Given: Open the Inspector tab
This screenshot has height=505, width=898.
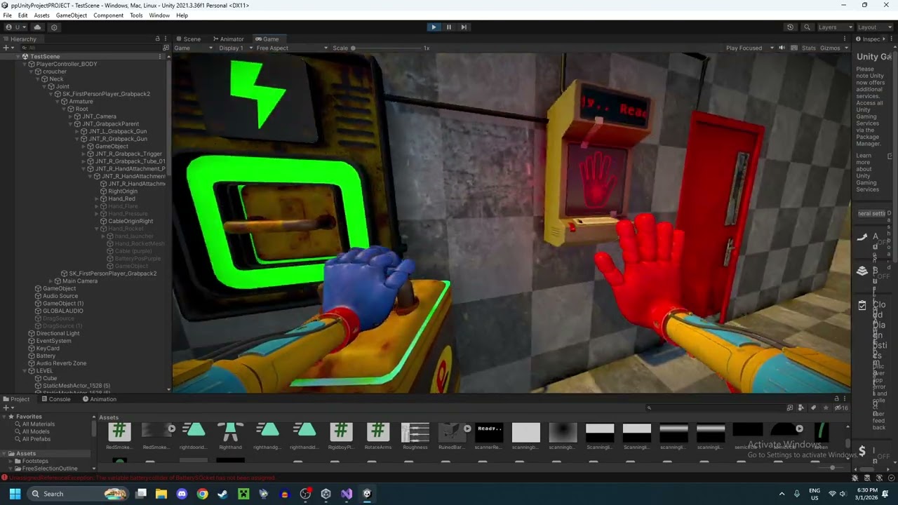Looking at the screenshot, I should (x=868, y=39).
